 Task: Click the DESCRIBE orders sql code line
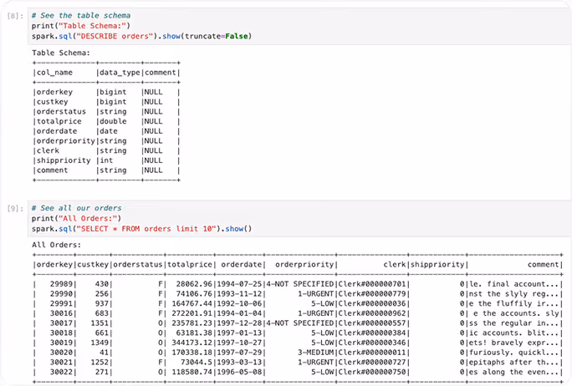coord(141,36)
